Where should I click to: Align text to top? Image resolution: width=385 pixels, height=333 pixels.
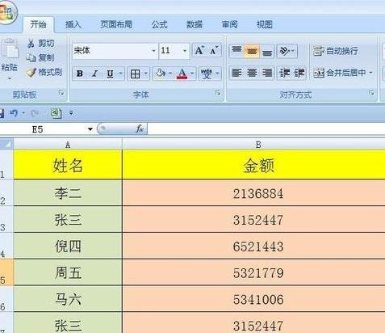[x=236, y=50]
